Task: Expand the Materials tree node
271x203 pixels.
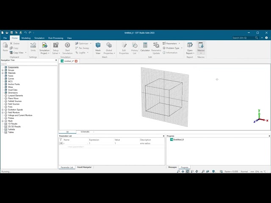Action: (3, 73)
